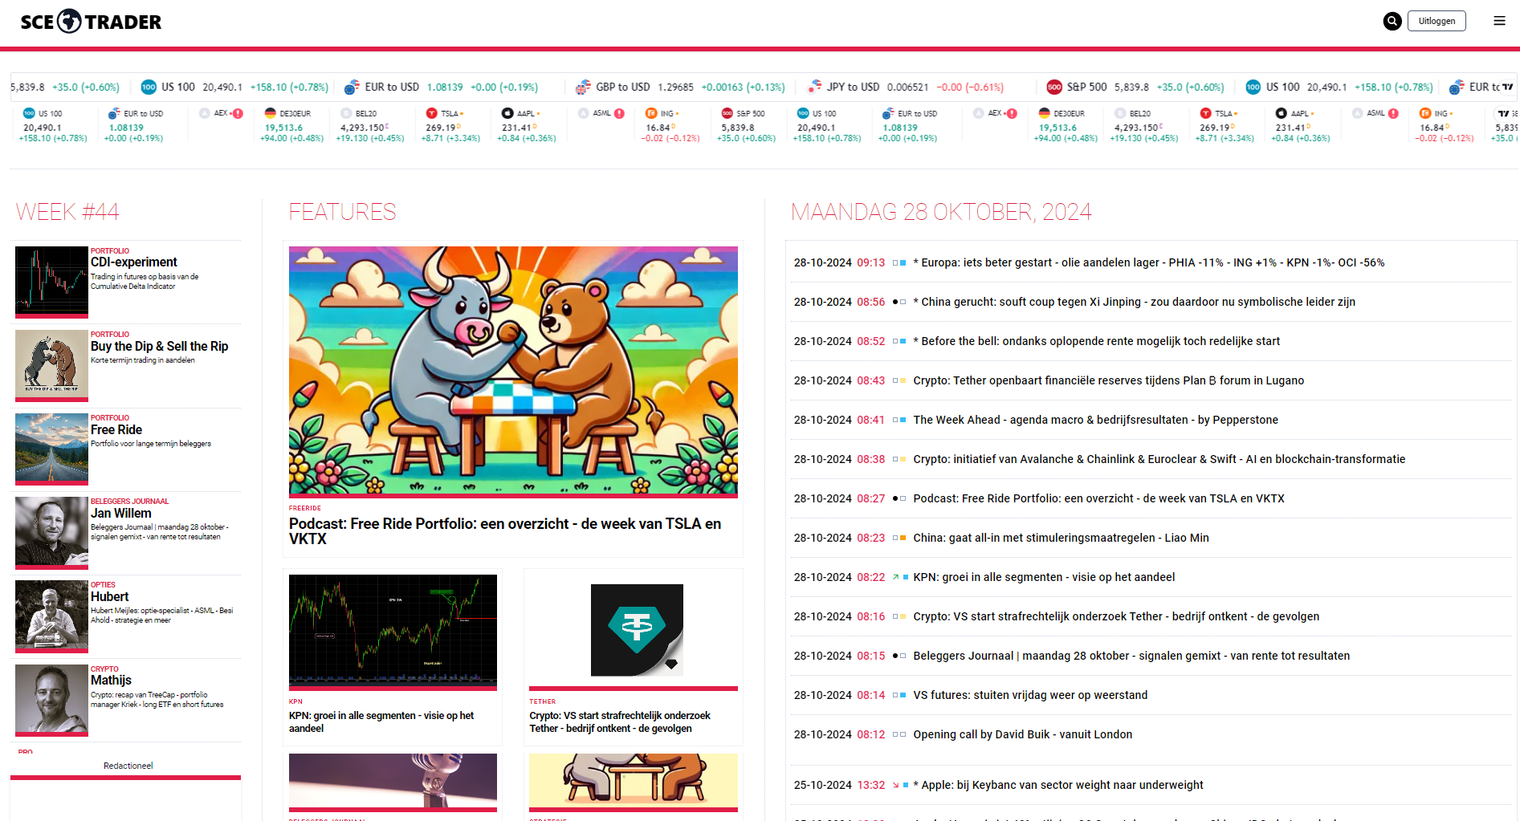Image resolution: width=1520 pixels, height=821 pixels.
Task: Click the Uitloggen button
Action: (x=1436, y=21)
